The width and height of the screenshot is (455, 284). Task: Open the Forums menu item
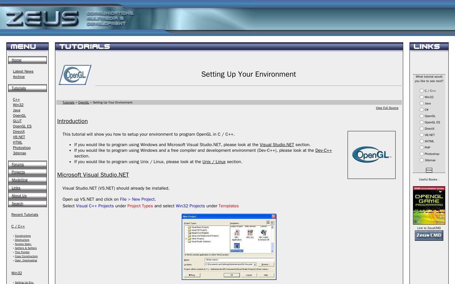(x=18, y=164)
